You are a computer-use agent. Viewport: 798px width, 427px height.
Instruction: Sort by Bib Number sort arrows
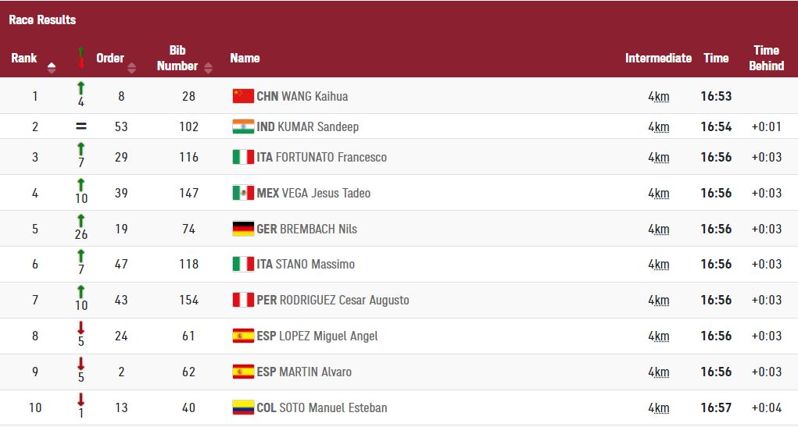coord(208,68)
